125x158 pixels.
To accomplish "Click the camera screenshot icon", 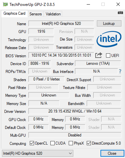I will (x=120, y=13).
